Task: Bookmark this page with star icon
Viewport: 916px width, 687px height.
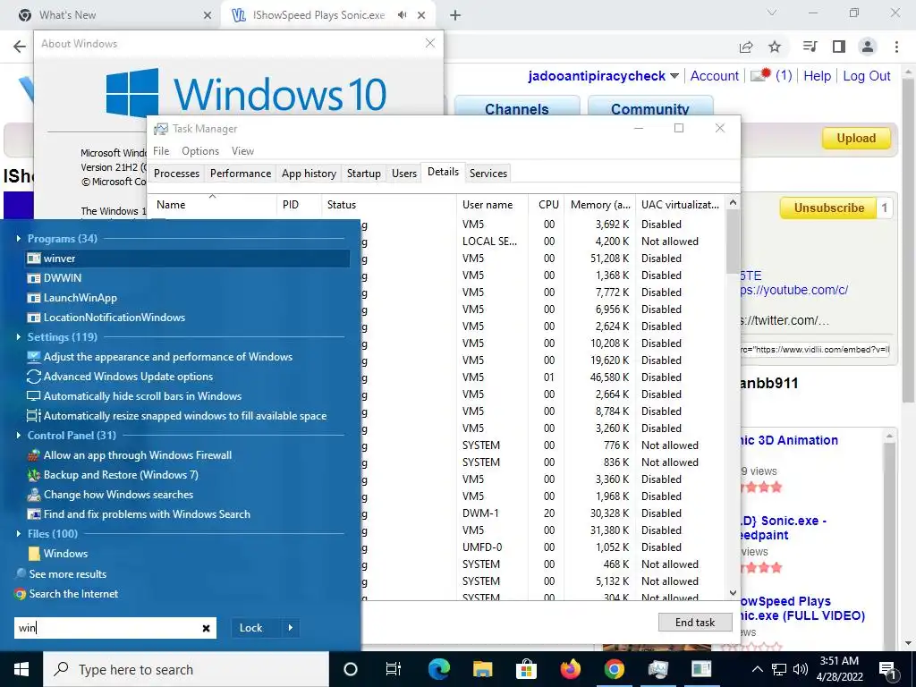Action: [775, 47]
